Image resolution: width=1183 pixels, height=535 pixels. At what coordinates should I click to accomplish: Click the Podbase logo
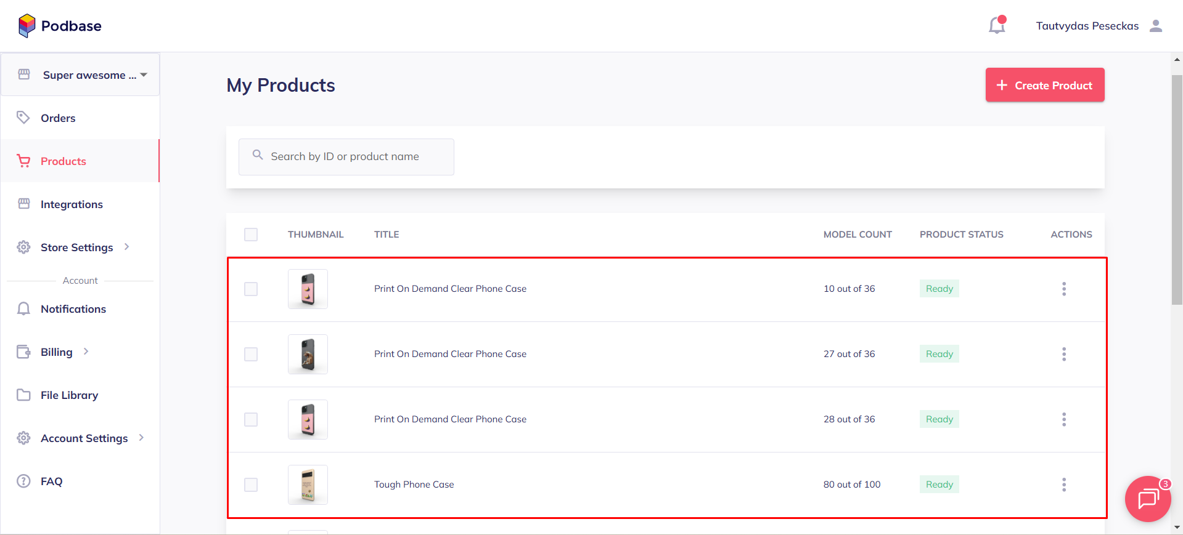[60, 26]
